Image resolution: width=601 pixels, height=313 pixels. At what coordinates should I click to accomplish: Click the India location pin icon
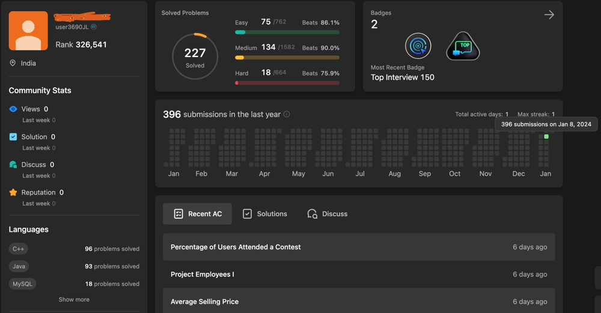(13, 63)
